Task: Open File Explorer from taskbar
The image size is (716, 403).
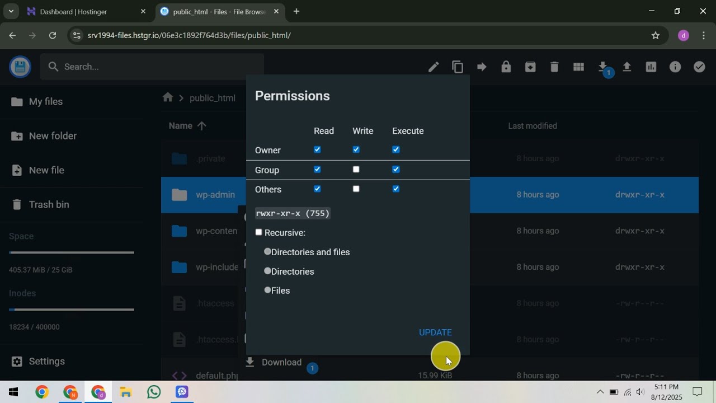Action: click(126, 392)
